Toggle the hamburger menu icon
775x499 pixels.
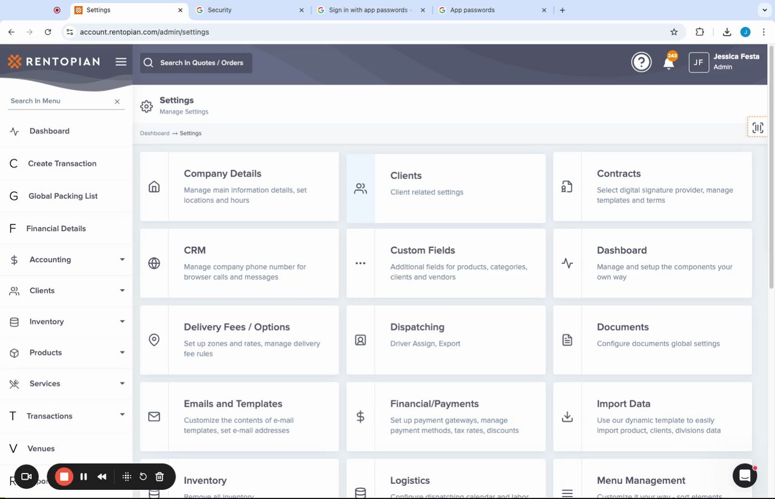121,62
